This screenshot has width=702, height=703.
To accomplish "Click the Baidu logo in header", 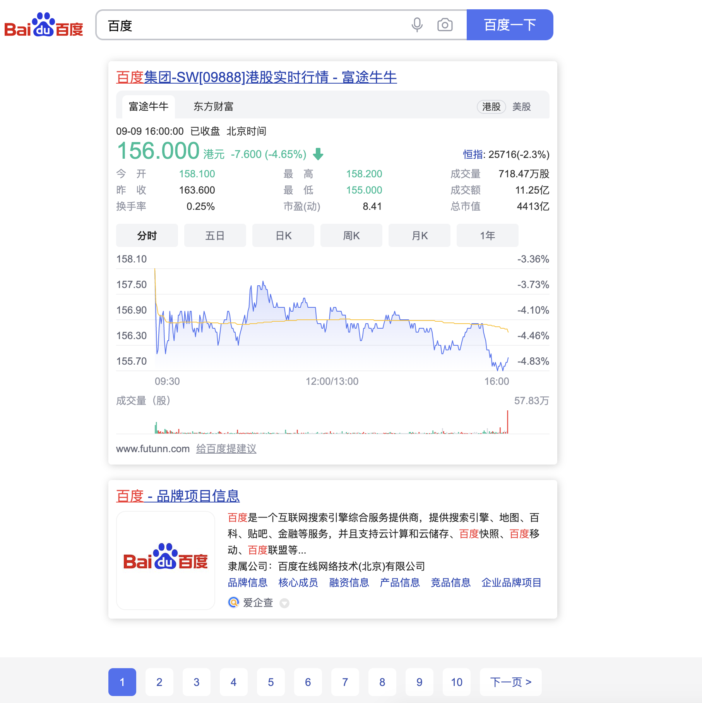I will (44, 25).
